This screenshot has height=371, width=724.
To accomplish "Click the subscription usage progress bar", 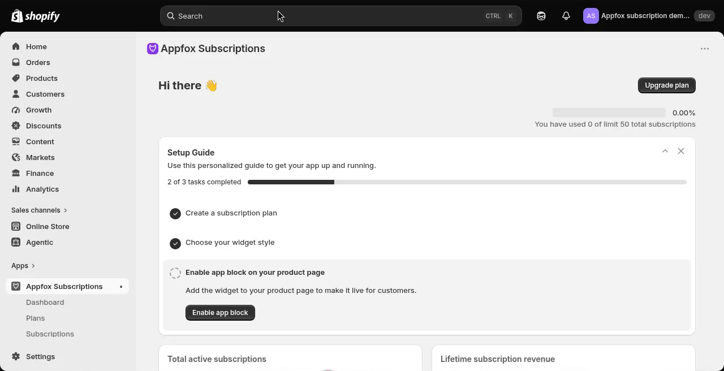I will pyautogui.click(x=609, y=113).
